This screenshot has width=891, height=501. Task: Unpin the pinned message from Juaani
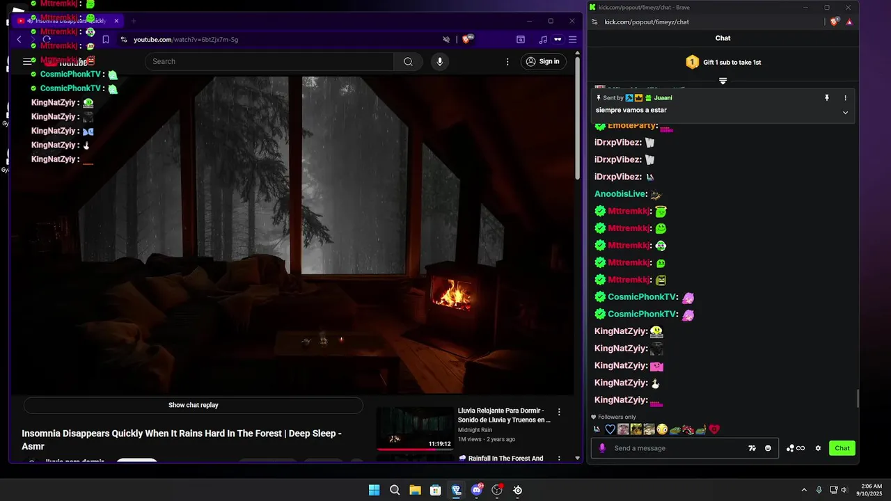pos(827,98)
